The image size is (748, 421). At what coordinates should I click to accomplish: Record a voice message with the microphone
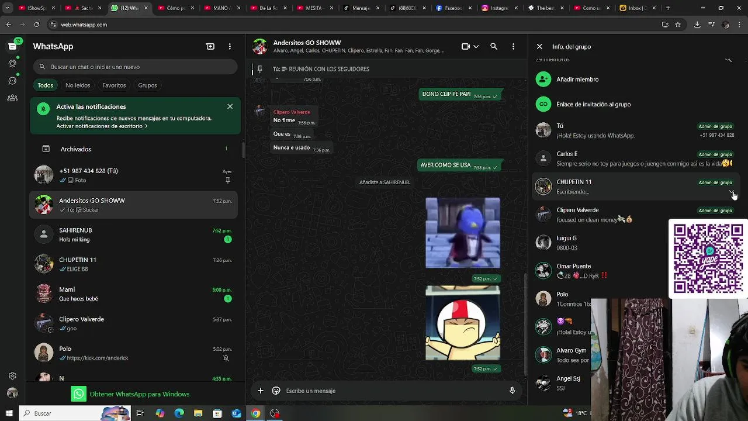512,391
